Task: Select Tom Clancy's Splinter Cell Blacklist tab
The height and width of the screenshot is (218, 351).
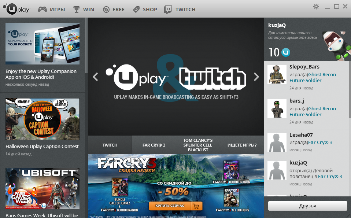Action: pyautogui.click(x=197, y=145)
